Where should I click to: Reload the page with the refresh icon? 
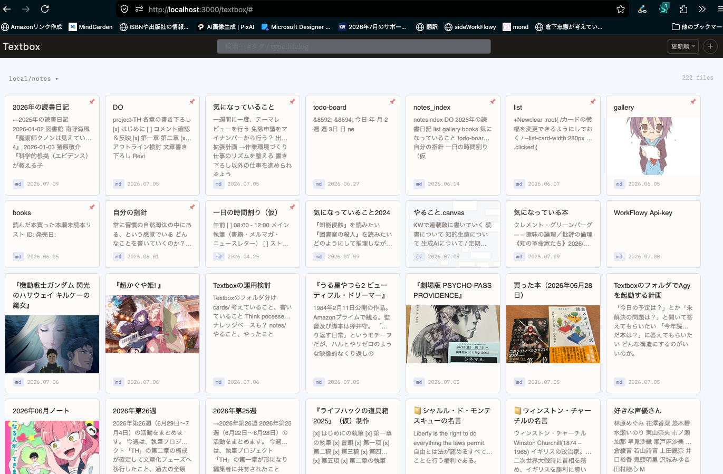click(45, 9)
